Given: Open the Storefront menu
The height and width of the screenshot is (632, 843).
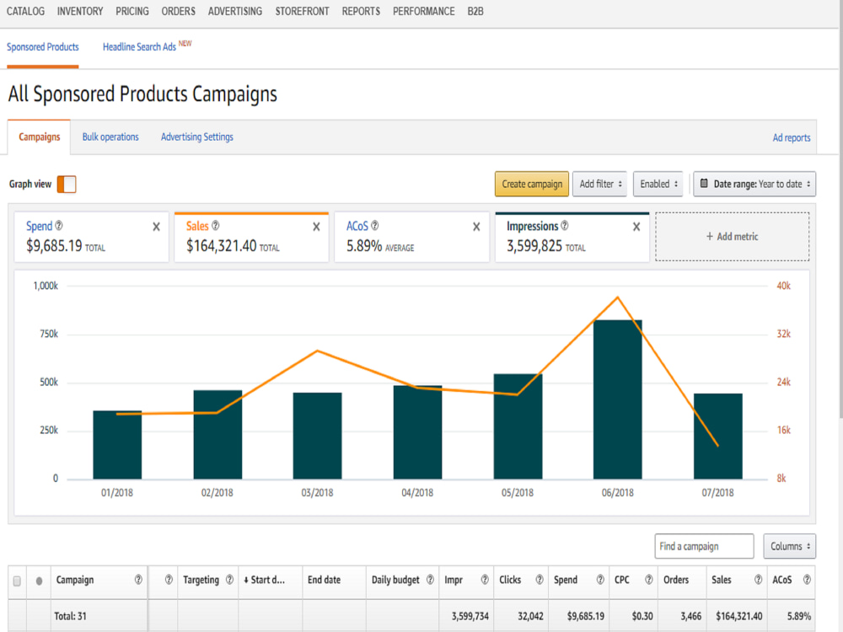Looking at the screenshot, I should coord(302,11).
